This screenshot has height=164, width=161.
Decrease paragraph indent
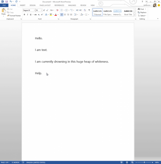77,10
